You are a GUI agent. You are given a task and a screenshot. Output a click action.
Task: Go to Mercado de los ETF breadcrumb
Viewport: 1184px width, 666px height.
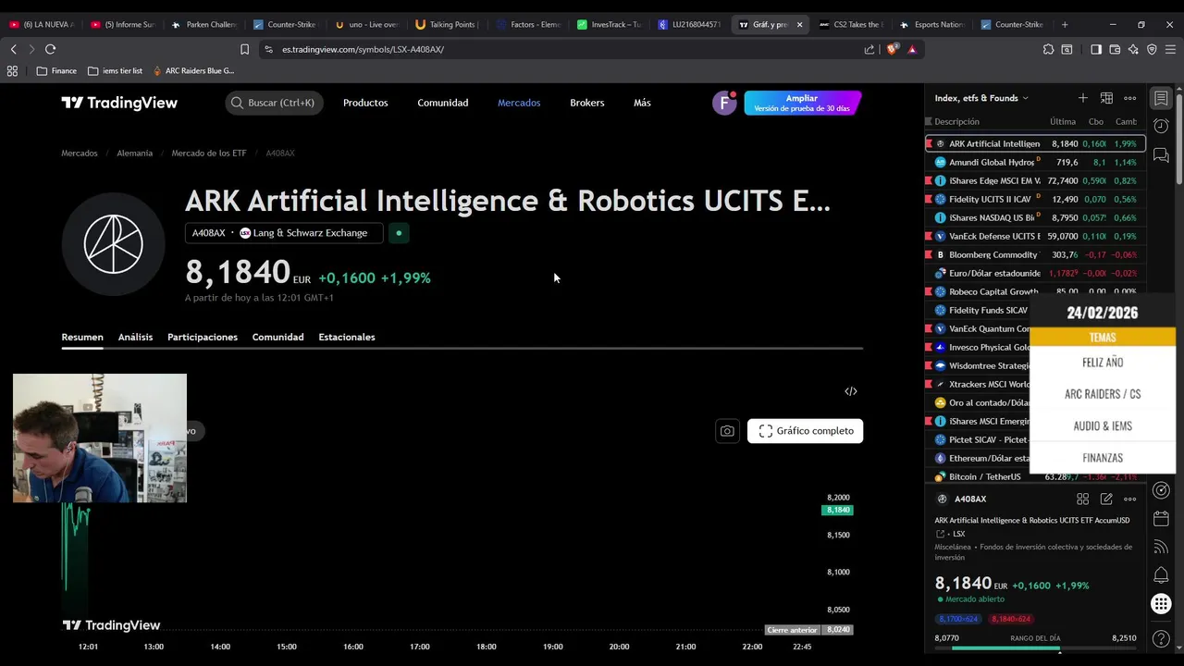pos(209,153)
